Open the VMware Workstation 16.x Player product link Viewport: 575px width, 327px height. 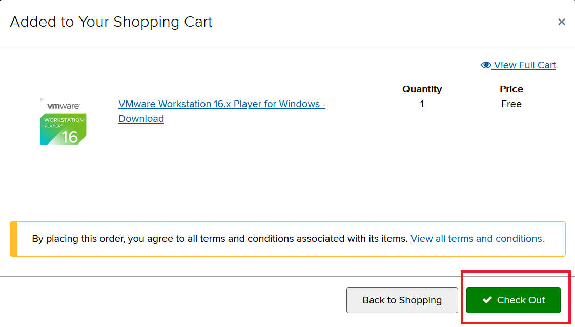(x=222, y=104)
